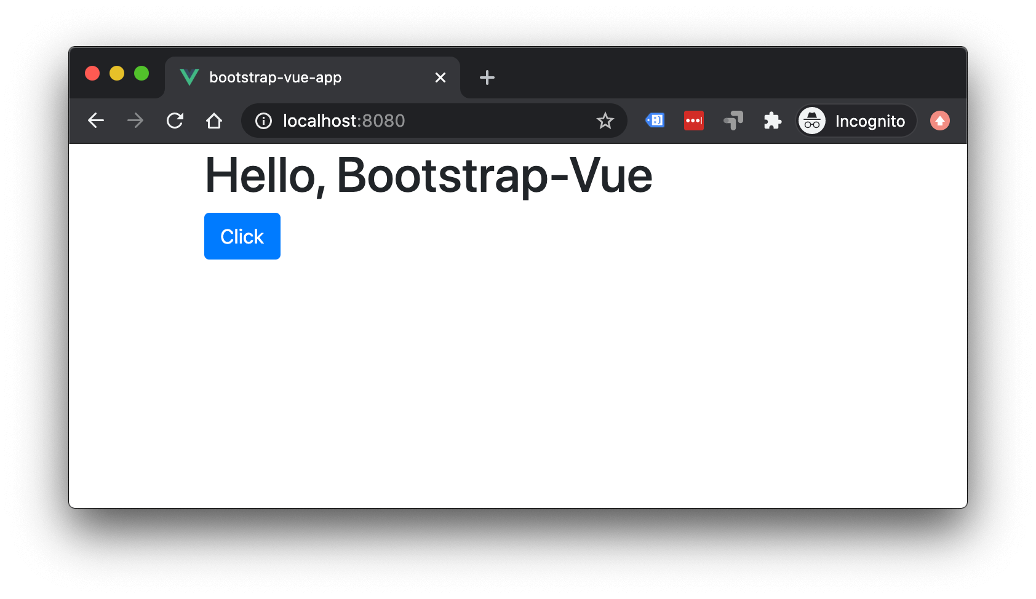The width and height of the screenshot is (1036, 599).
Task: Open the gray arrow extension icon
Action: tap(733, 121)
